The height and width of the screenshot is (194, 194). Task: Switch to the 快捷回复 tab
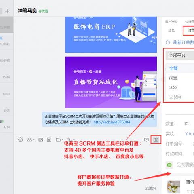(190, 22)
